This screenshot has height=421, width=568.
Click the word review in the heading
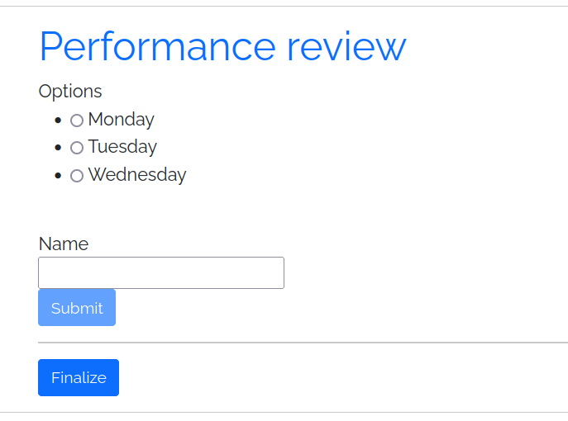point(346,48)
